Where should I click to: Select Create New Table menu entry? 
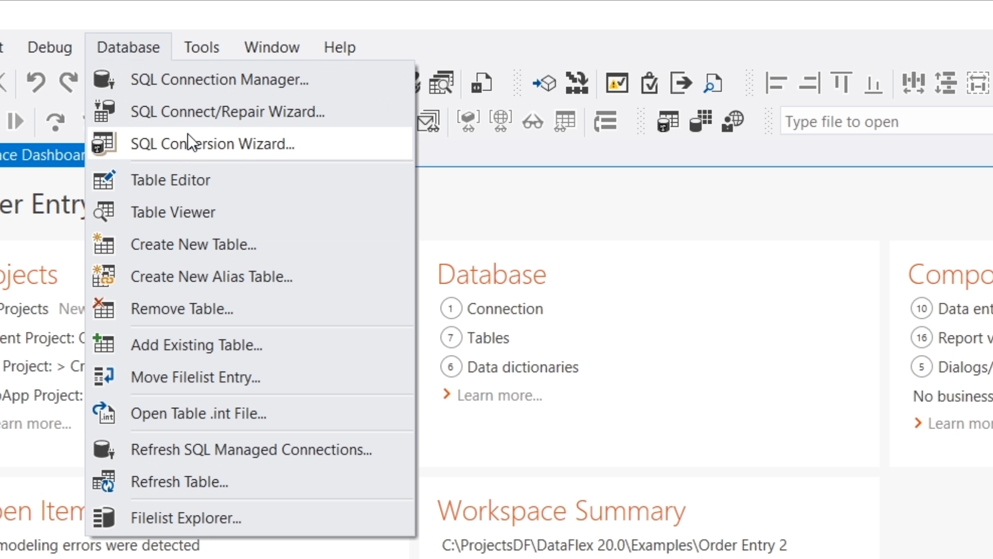pyautogui.click(x=193, y=244)
